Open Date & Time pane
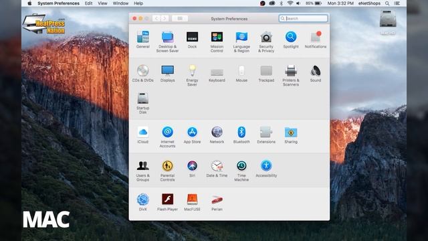The height and width of the screenshot is (241, 428). (217, 169)
